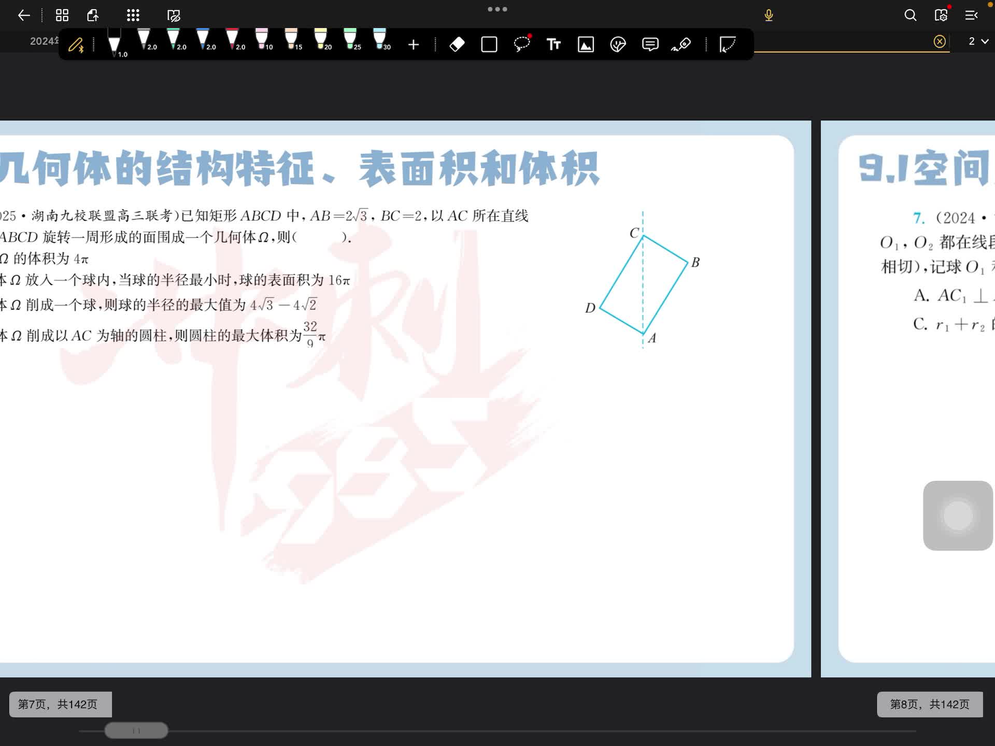Toggle the laser pointer tool
995x746 pixels.
(681, 45)
